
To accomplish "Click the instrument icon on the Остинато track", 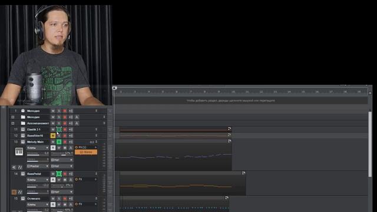I will [23, 198].
